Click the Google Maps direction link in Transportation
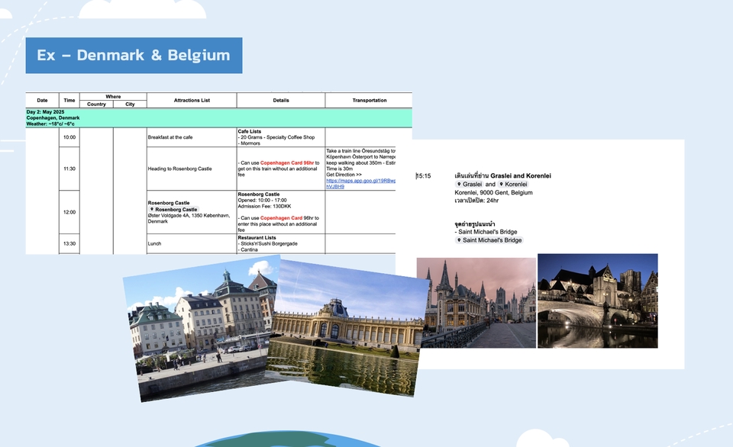The image size is (733, 447). click(360, 183)
